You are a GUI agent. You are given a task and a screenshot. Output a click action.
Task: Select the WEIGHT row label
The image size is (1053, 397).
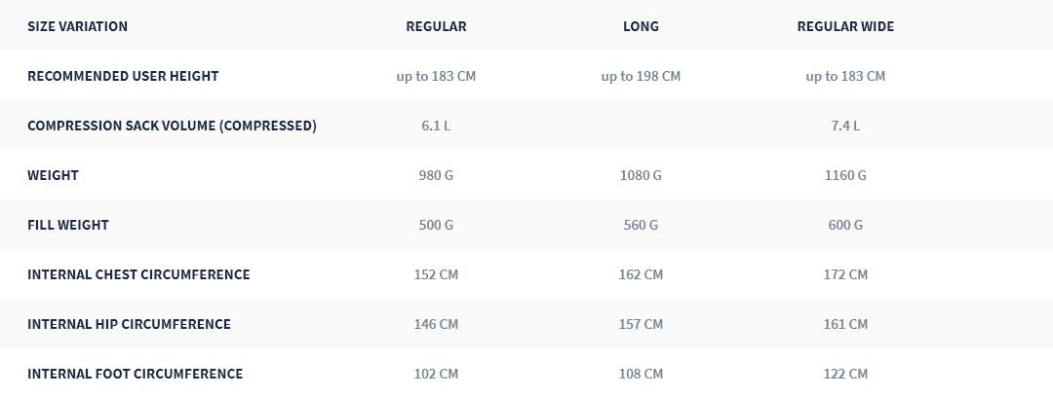click(x=53, y=176)
